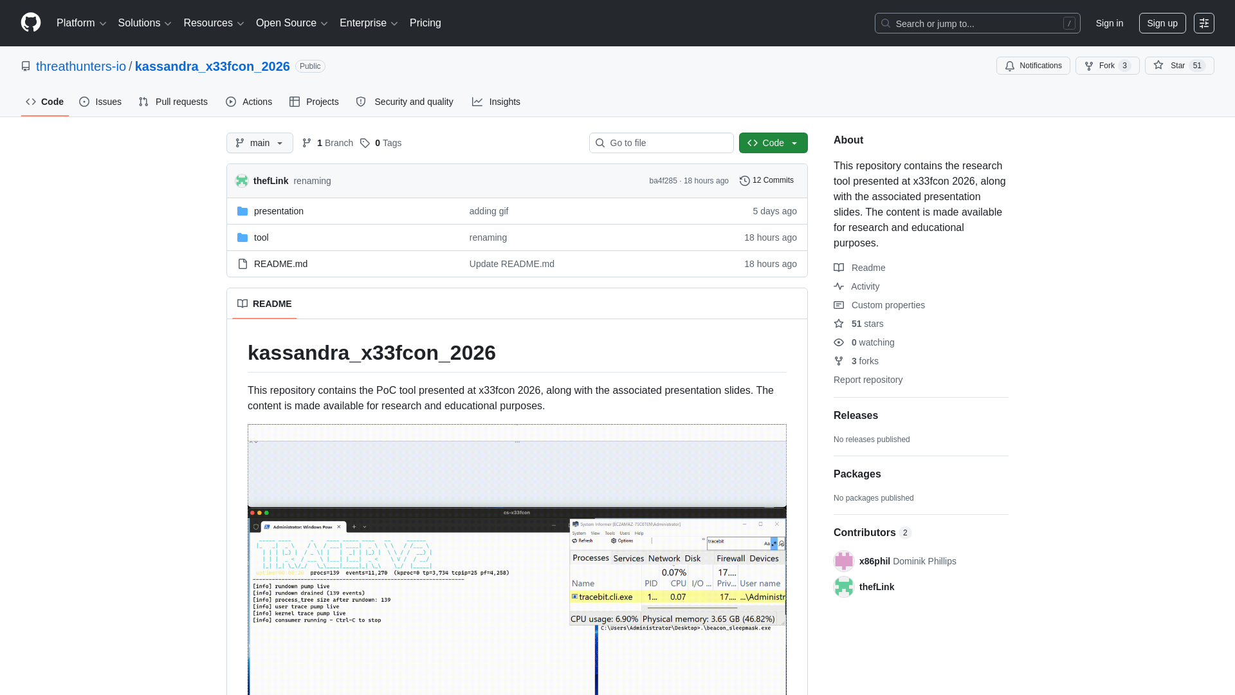Star the repository
The width and height of the screenshot is (1235, 695).
(1179, 66)
